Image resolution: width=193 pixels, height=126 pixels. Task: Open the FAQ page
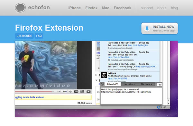coord(39,36)
